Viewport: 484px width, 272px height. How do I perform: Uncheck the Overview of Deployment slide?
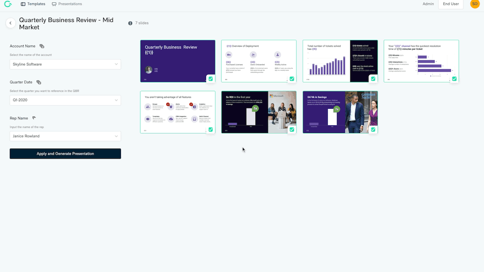point(292,79)
